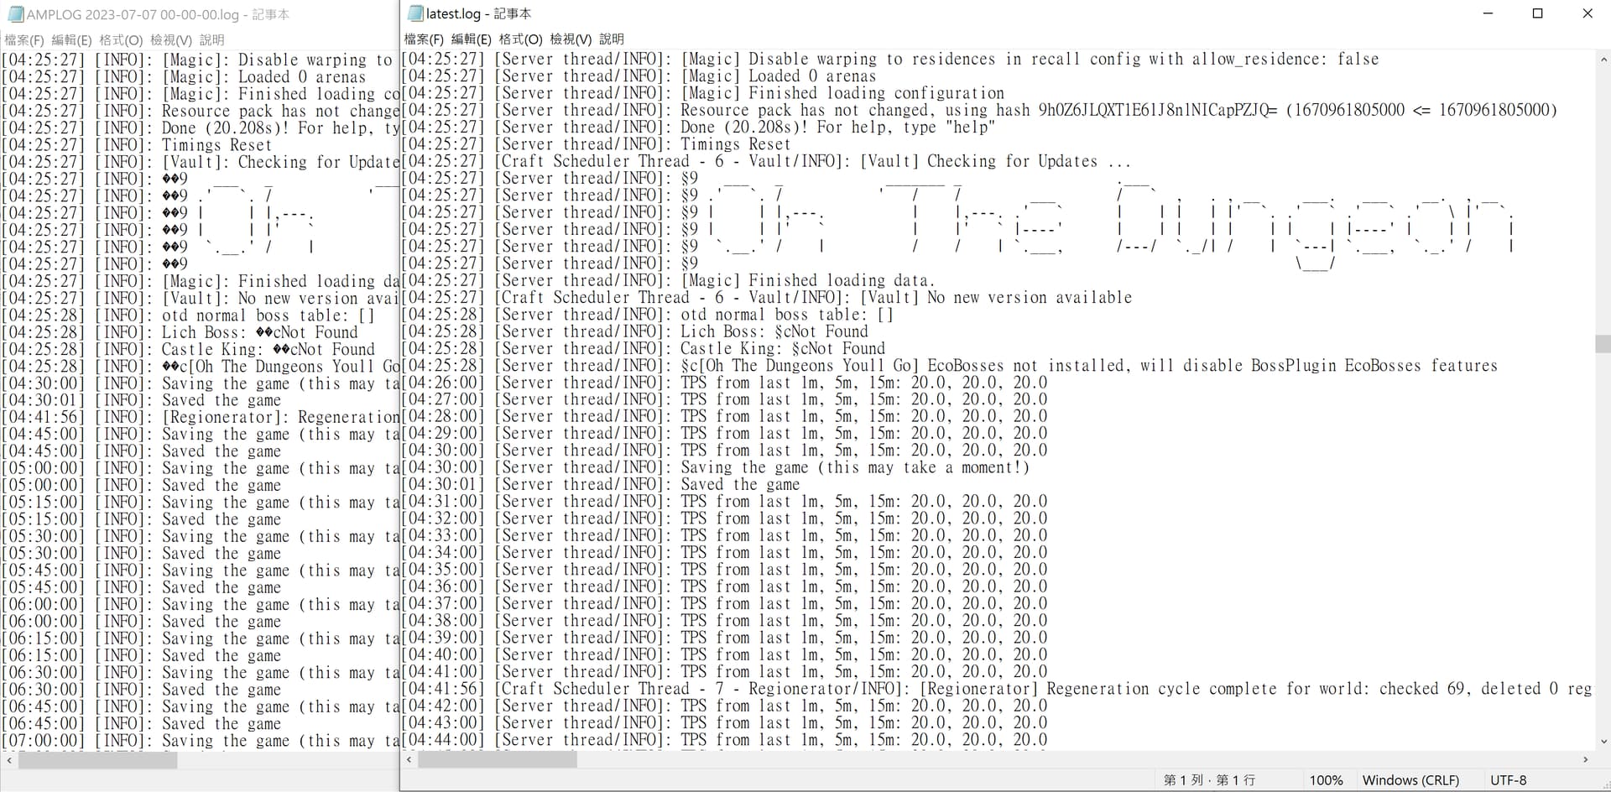Click [05:00:00] 'Saved the game' in AMPLOG window
Screen dimensions: 1611x792
141,485
